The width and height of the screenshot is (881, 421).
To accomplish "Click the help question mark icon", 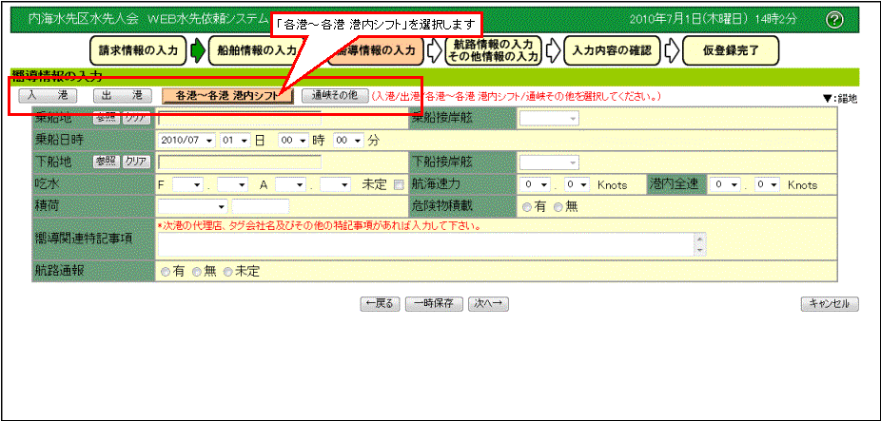I will pos(834,20).
